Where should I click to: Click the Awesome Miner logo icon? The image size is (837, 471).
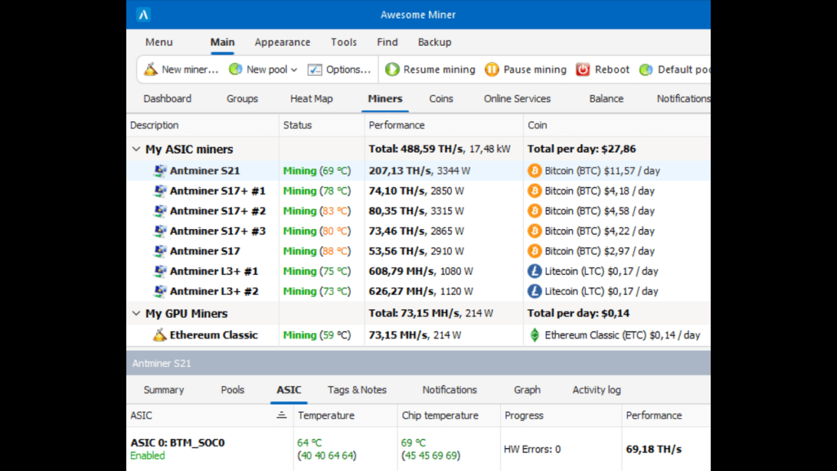tap(143, 15)
